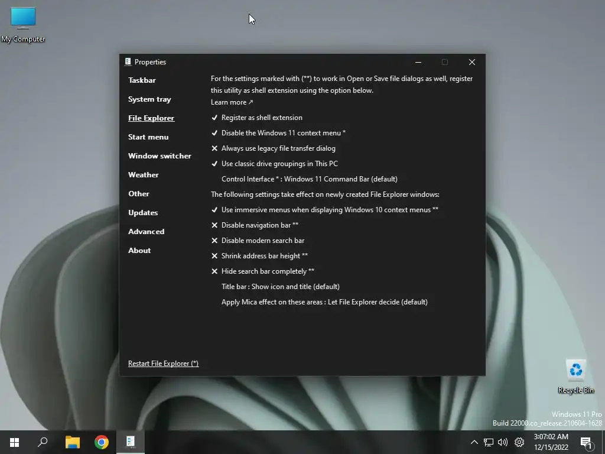Screen dimensions: 605x454
Task: Select Recycle Bin desktop icon
Action: [575, 377]
